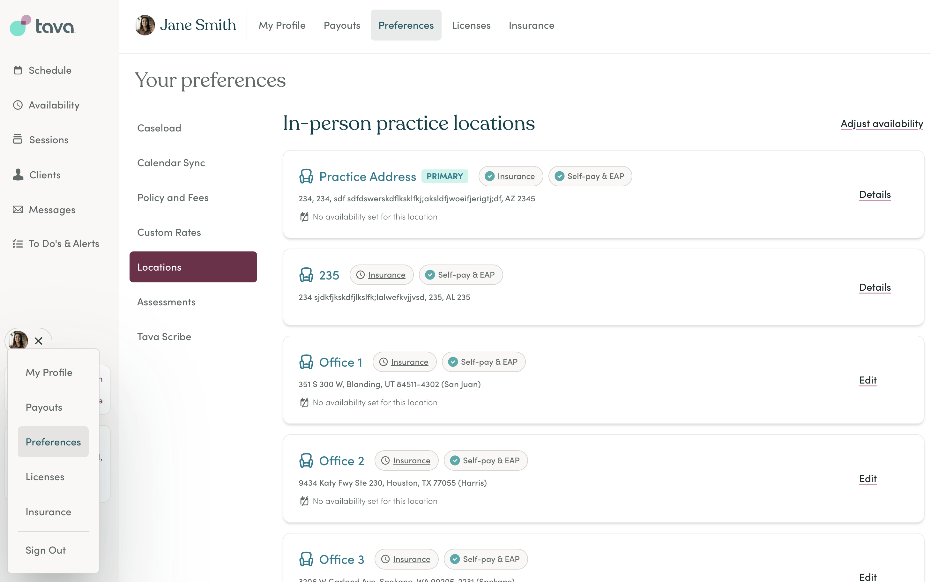Image resolution: width=931 pixels, height=582 pixels.
Task: Click Edit for the Office 2 location
Action: (x=868, y=478)
